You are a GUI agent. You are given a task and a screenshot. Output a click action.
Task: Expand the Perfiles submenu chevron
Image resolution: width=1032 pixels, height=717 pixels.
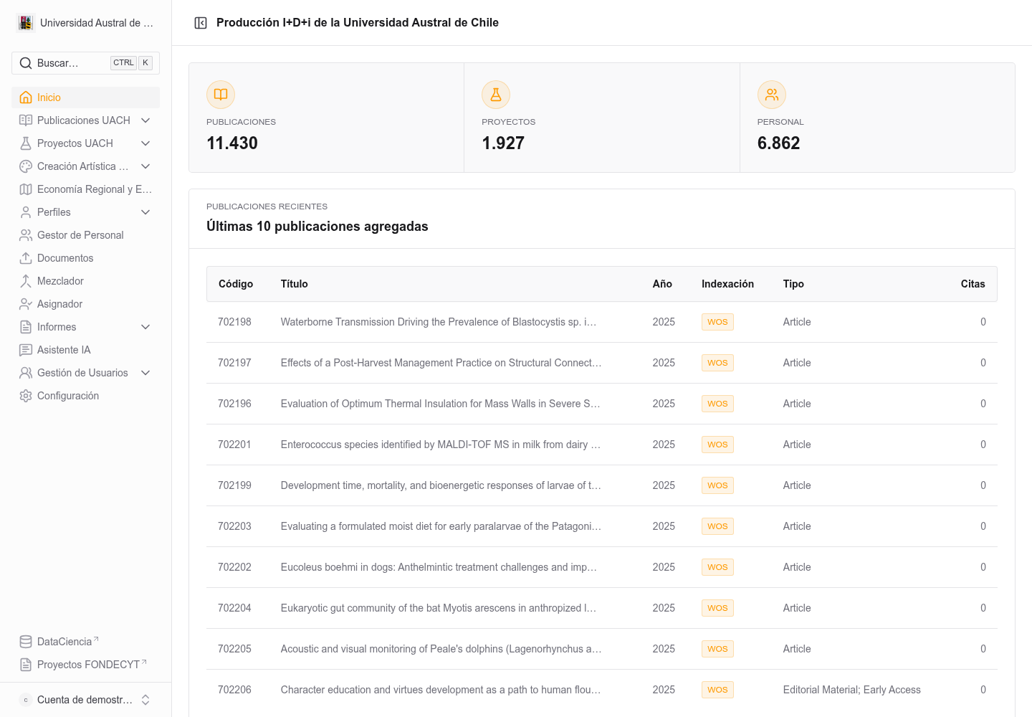[x=145, y=212]
